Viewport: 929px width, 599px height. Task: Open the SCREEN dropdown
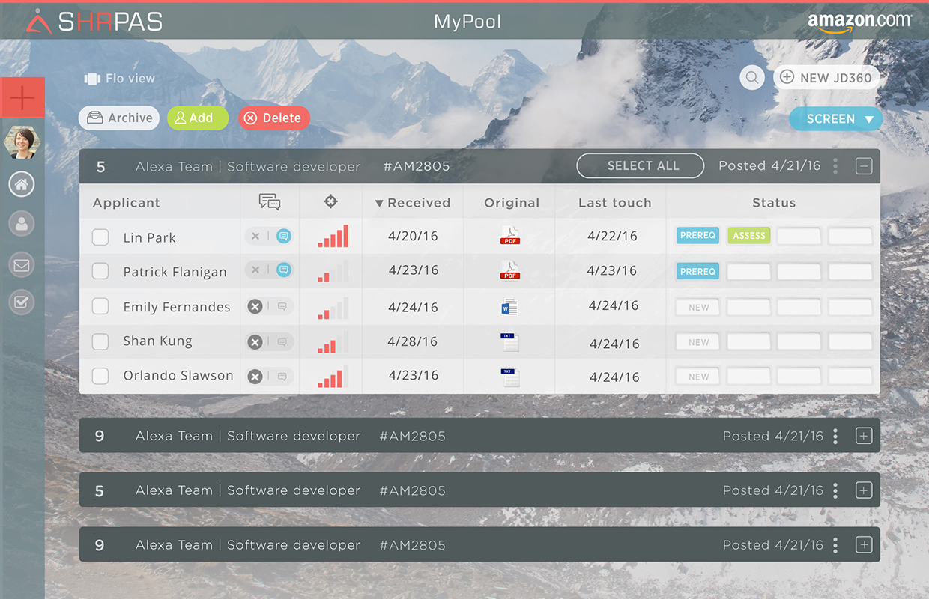pyautogui.click(x=836, y=119)
